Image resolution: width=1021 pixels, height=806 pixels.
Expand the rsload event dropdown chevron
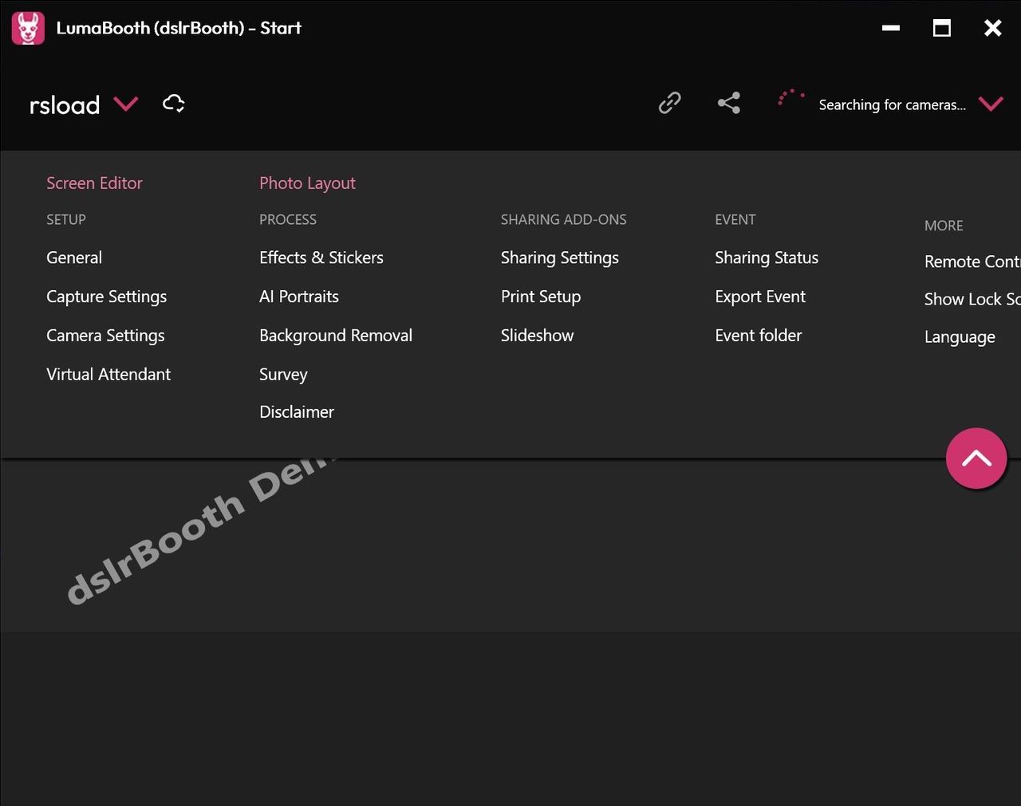(x=126, y=104)
